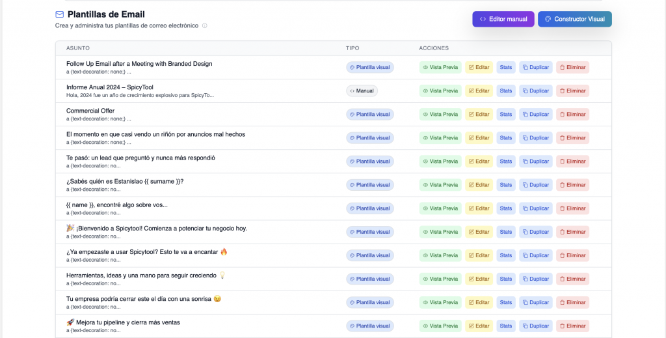Delete the Commercial Offer template
This screenshot has height=338, width=666.
572,114
